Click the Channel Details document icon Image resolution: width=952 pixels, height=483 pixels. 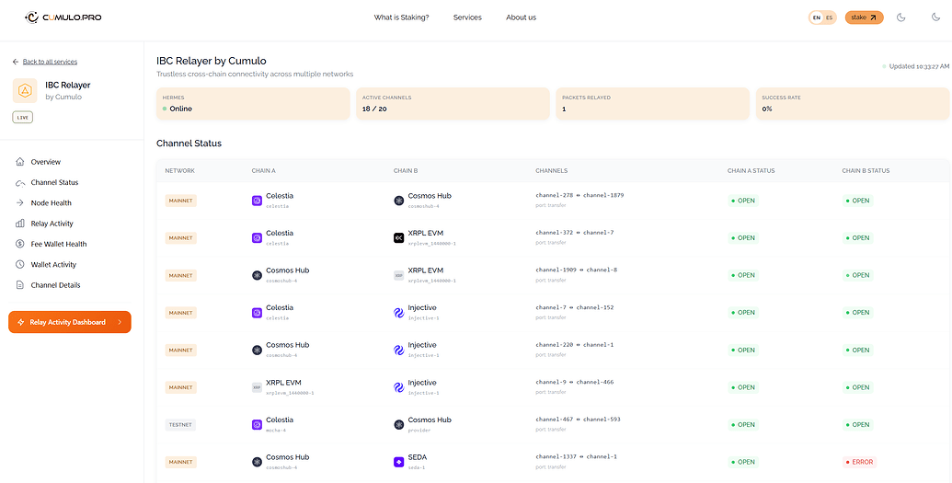pyautogui.click(x=20, y=285)
